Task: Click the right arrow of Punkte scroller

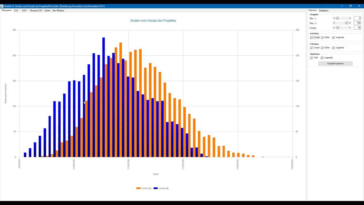Action: [x=350, y=28]
